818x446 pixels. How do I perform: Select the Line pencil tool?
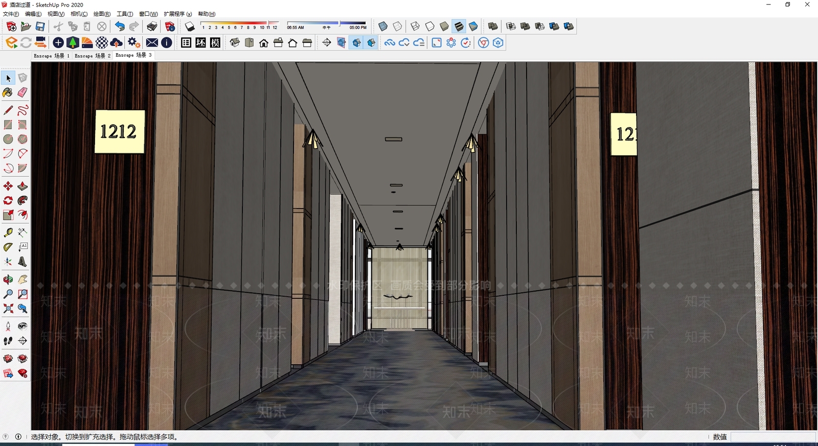[8, 110]
